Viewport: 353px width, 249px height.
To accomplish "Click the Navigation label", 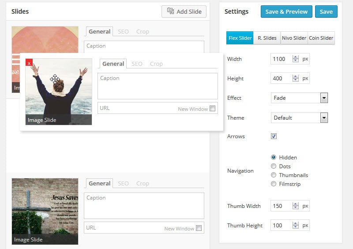I will click(240, 171).
